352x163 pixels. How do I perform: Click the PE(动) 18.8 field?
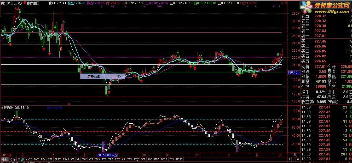click(x=339, y=102)
